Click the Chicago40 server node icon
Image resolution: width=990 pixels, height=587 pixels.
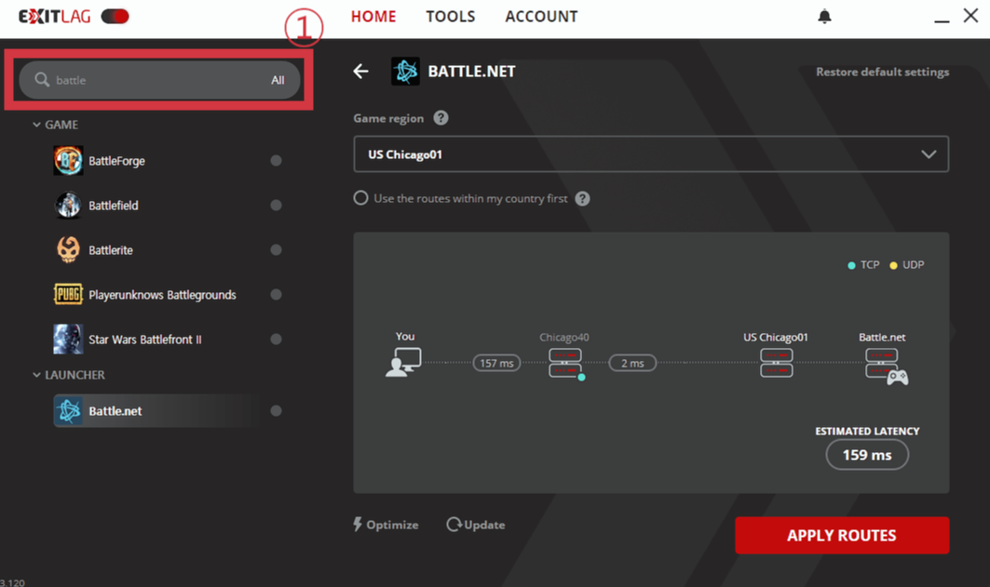[x=565, y=363]
